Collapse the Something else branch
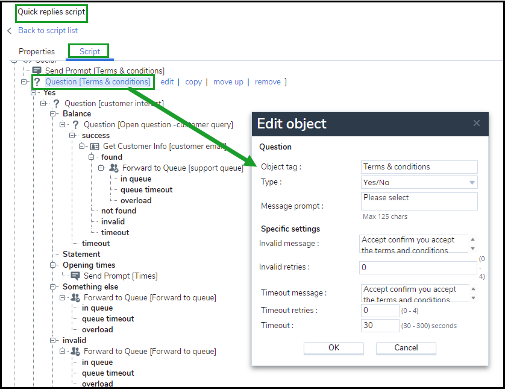Screen dimensions: 505x389 click(53, 287)
